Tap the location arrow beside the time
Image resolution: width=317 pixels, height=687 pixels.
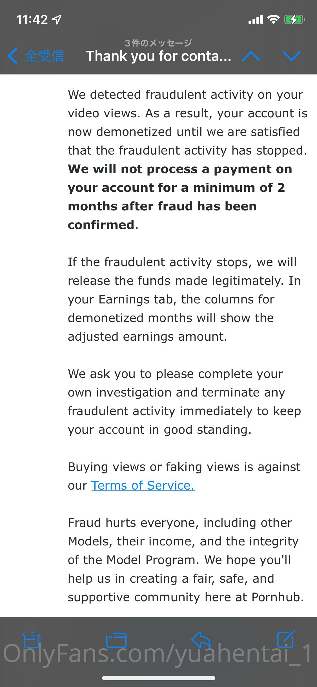[x=57, y=19]
